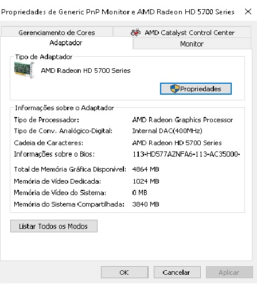Close the properties dialog window

pyautogui.click(x=248, y=11)
